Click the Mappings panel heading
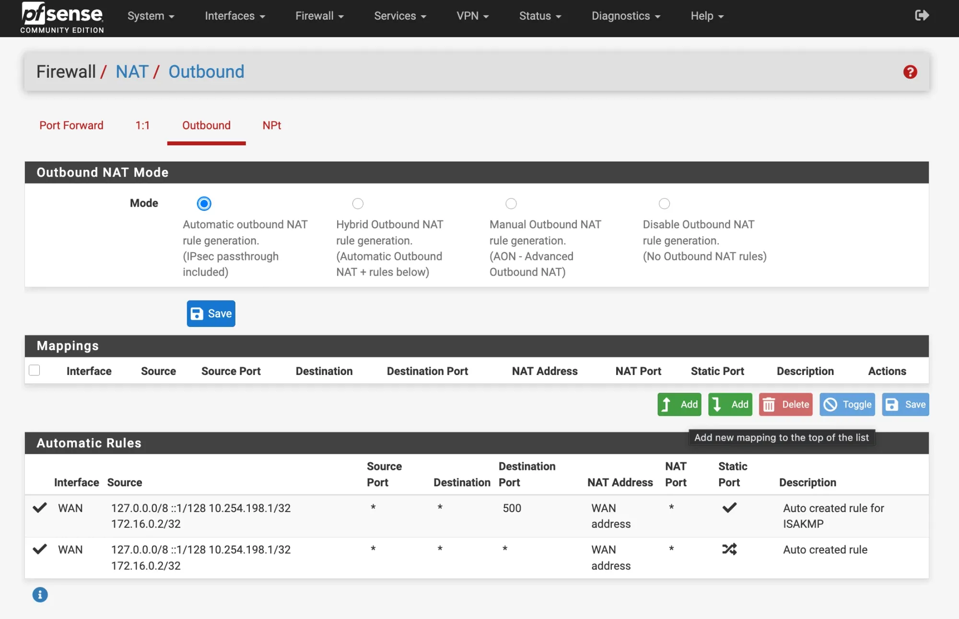 68,346
